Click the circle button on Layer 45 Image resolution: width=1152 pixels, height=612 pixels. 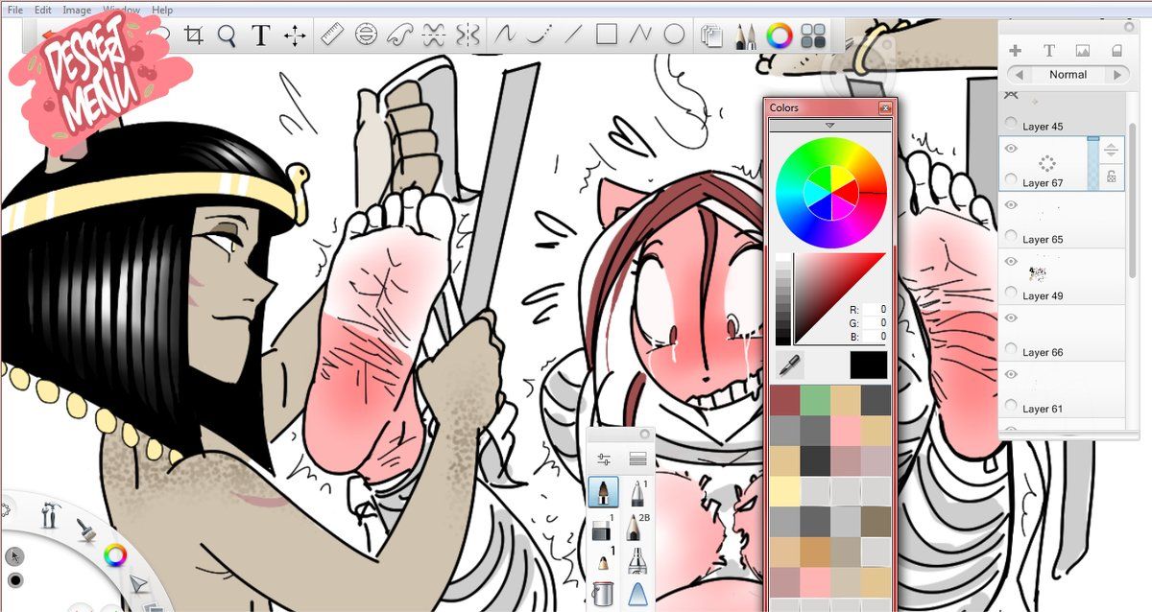coord(1010,123)
